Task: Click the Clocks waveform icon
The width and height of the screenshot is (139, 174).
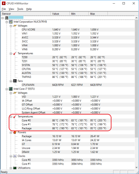Action: pos(15,156)
